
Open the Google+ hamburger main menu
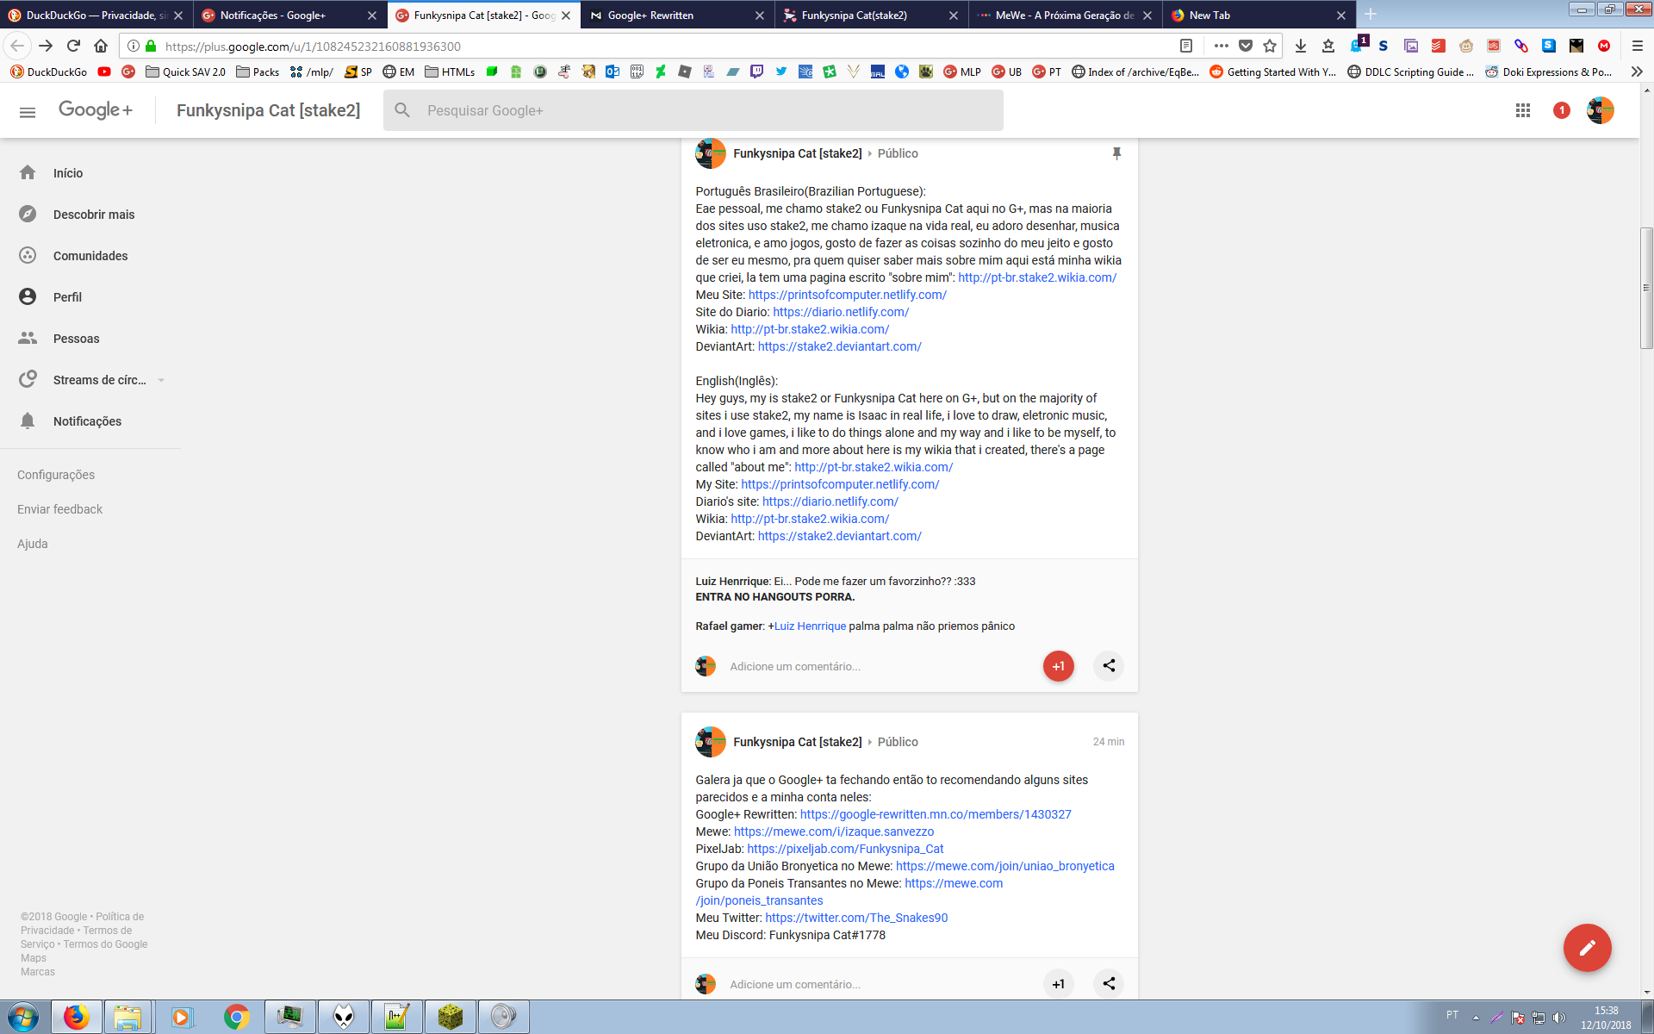[28, 111]
